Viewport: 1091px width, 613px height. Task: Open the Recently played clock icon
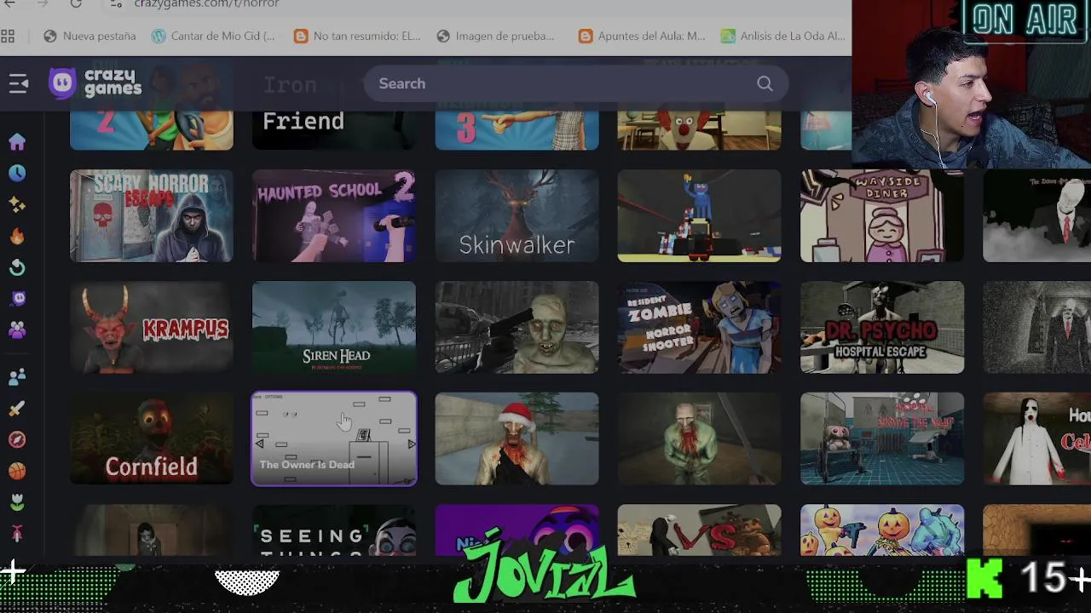pos(17,173)
